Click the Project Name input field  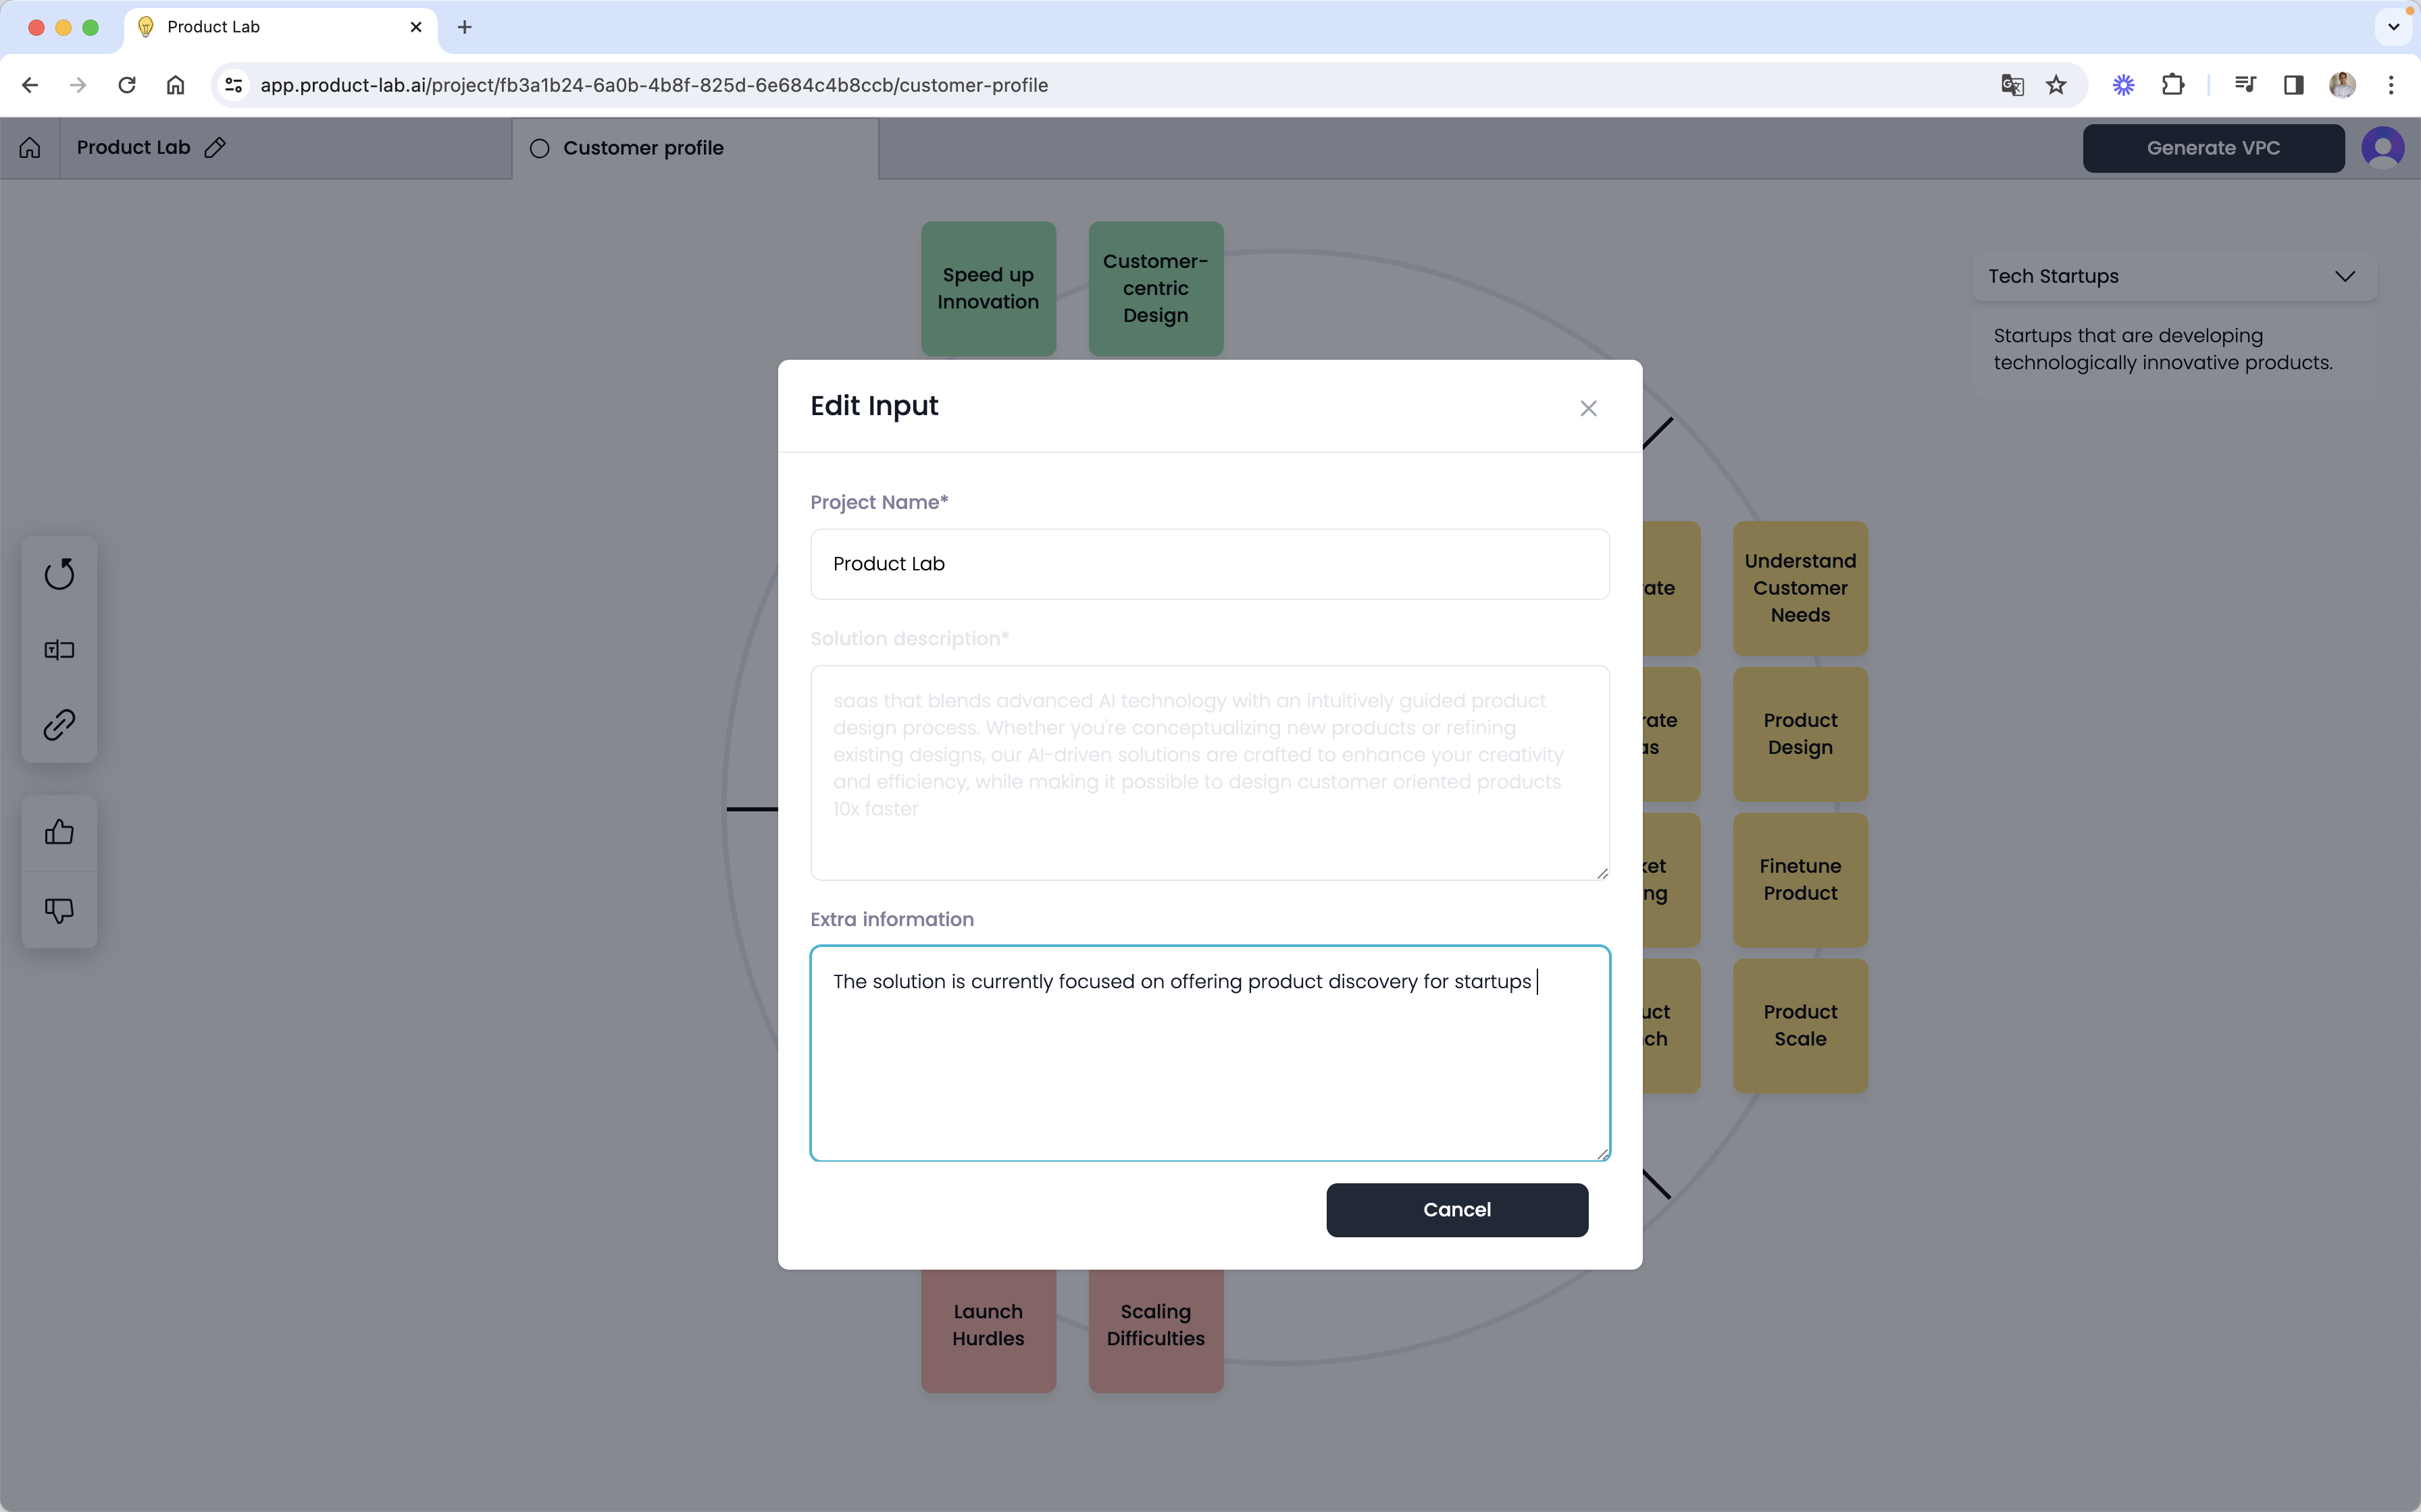pyautogui.click(x=1208, y=564)
